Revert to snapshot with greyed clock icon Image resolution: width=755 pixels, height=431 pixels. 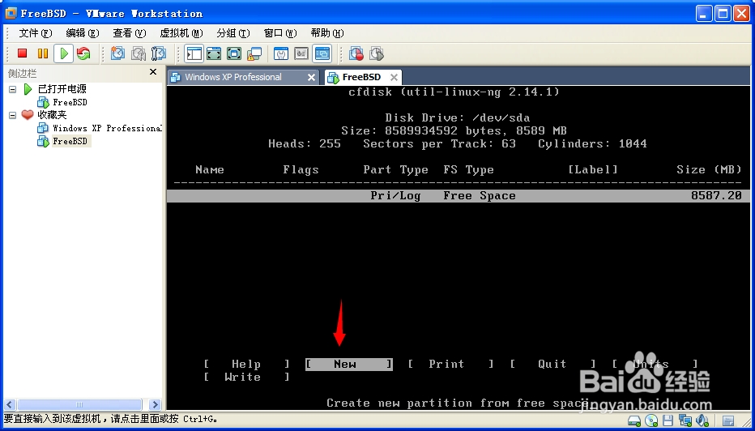pyautogui.click(x=139, y=53)
